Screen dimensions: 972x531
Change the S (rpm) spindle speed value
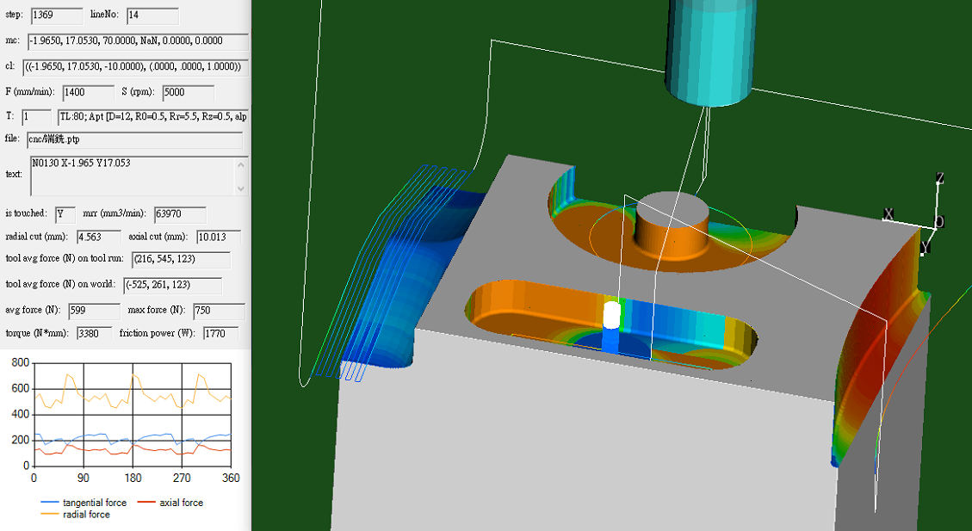188,92
